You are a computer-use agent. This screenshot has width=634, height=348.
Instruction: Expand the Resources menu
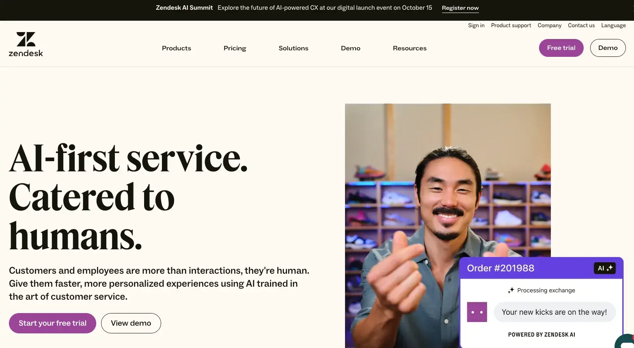pyautogui.click(x=409, y=48)
